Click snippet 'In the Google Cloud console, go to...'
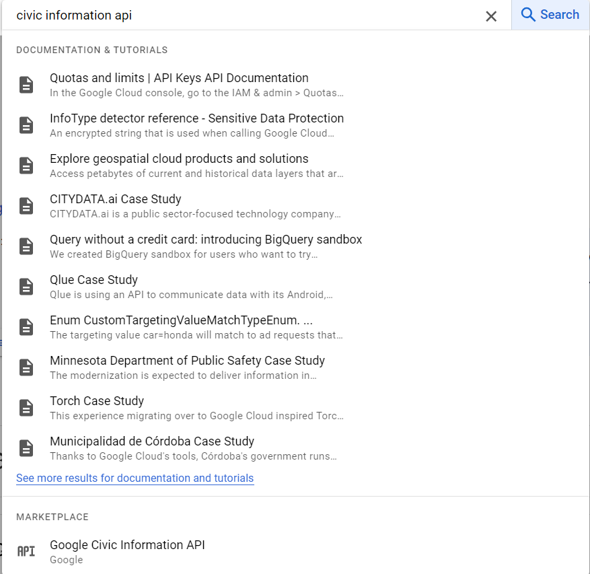 (197, 93)
